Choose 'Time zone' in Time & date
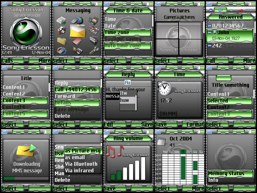Screen dimensions: 257x193 [x=128, y=32]
